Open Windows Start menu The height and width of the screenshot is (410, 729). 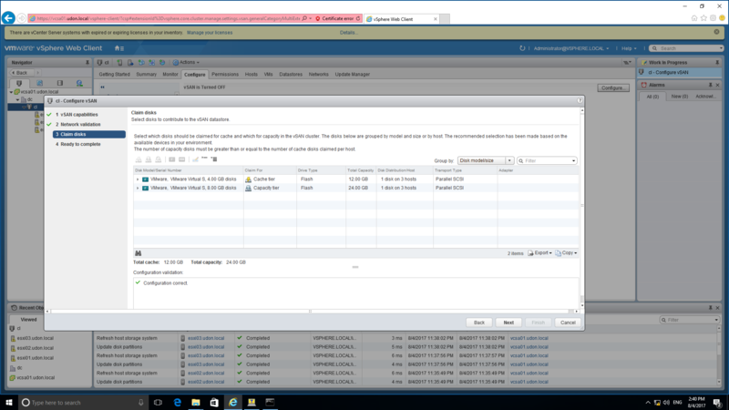9,403
